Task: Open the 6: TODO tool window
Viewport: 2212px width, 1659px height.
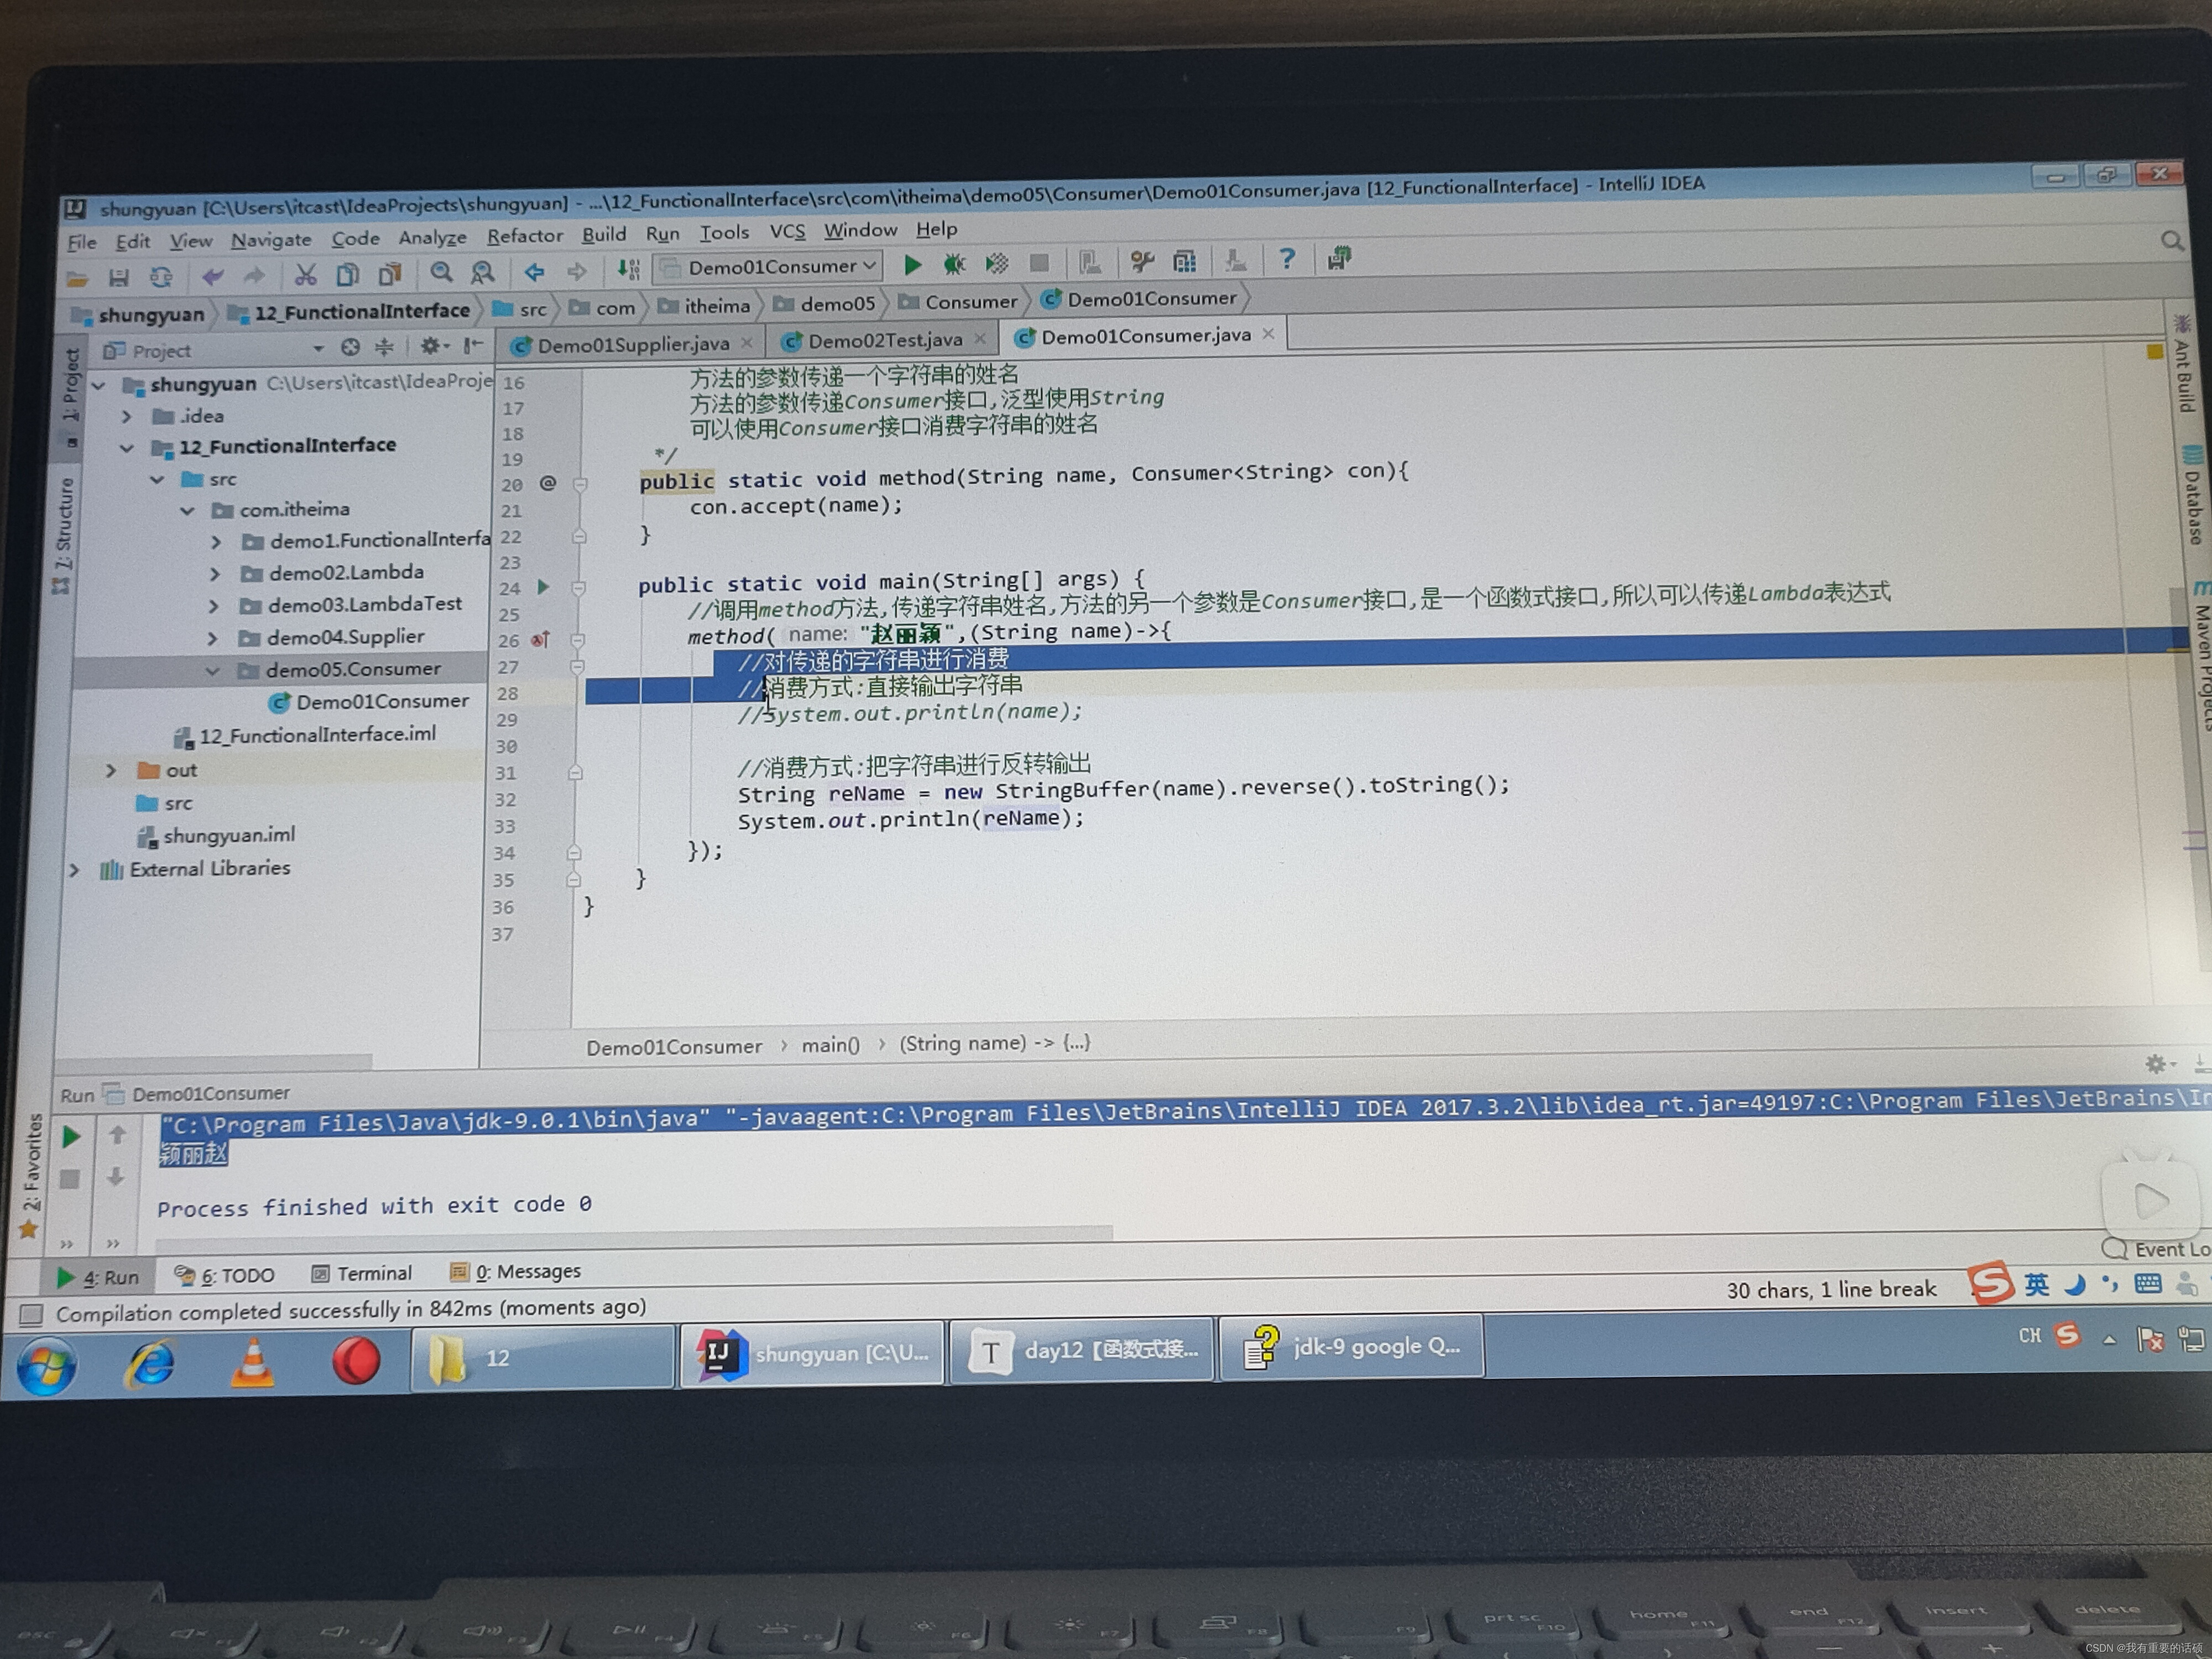Action: click(x=225, y=1275)
